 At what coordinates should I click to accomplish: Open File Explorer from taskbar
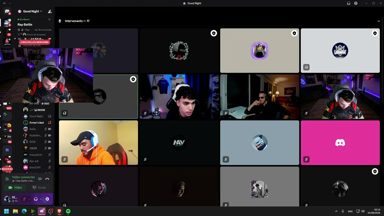point(15,211)
